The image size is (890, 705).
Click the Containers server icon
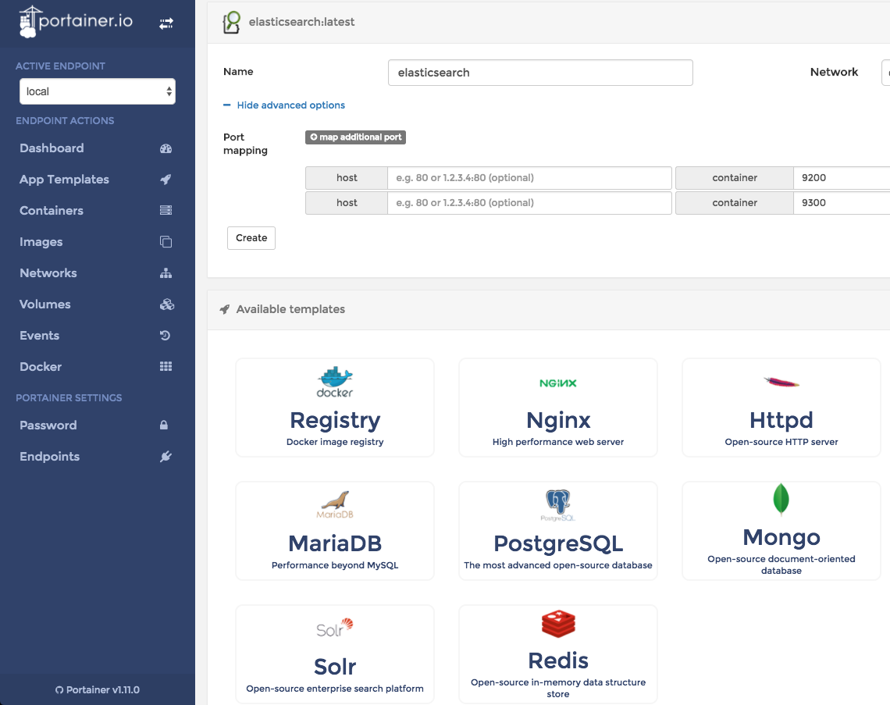click(166, 211)
